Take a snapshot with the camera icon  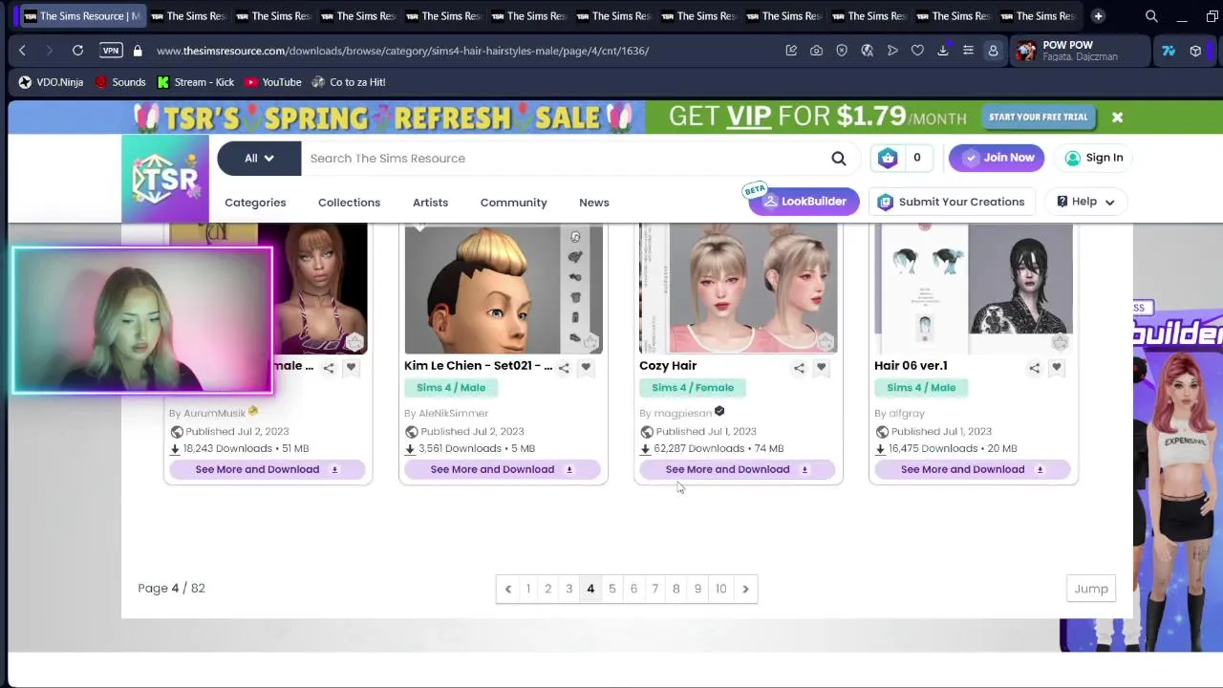tap(816, 51)
